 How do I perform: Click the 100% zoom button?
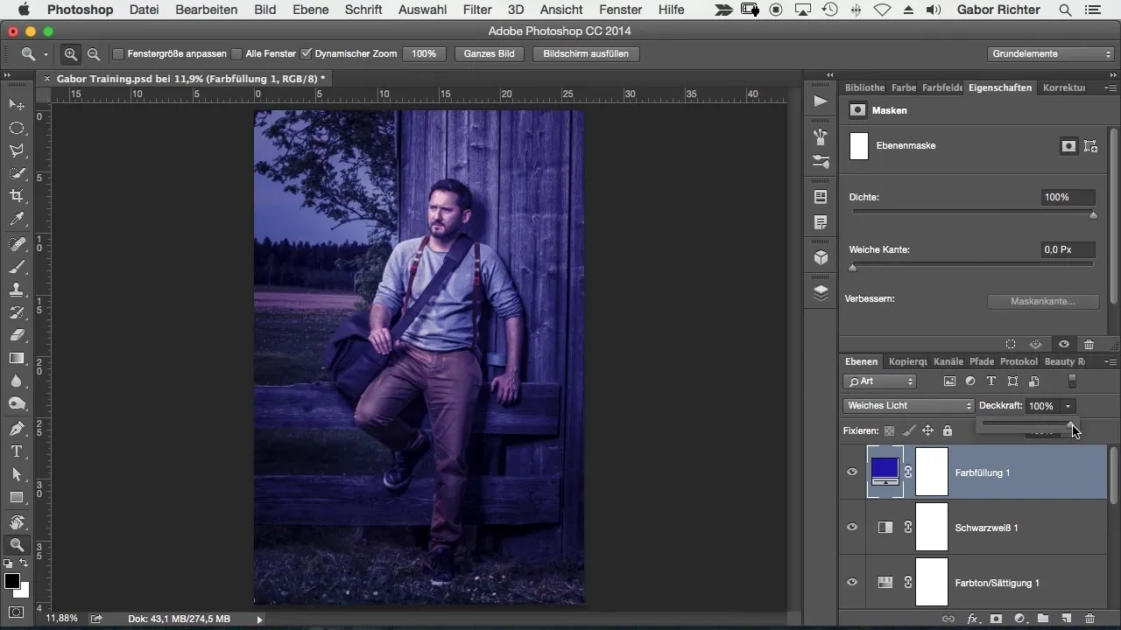(x=424, y=53)
